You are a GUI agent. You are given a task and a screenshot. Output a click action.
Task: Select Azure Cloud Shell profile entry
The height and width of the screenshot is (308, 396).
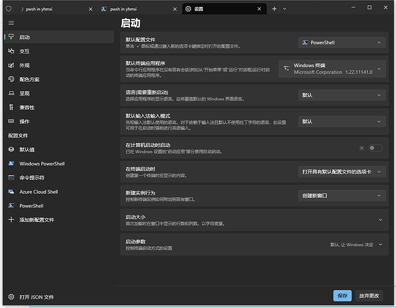[59, 192]
